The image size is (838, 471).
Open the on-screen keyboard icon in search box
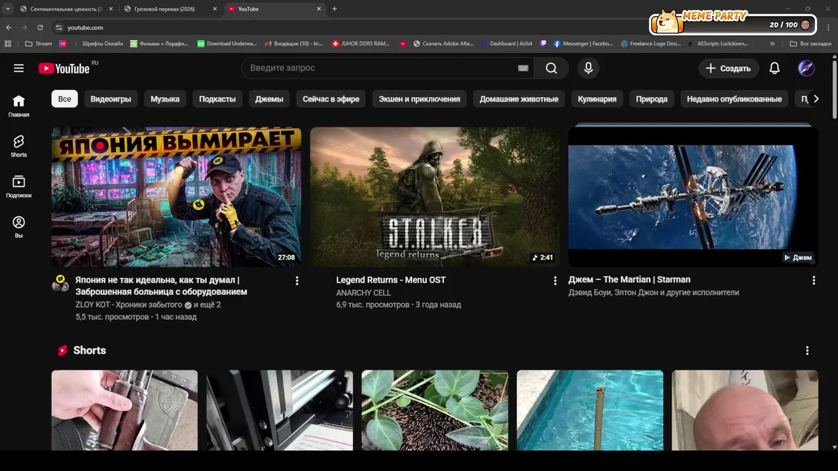pyautogui.click(x=523, y=68)
